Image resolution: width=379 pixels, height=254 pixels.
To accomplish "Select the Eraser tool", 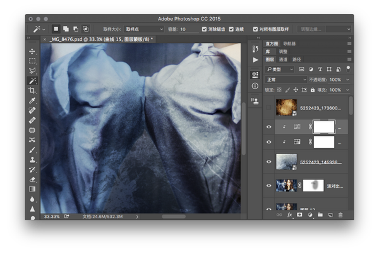I will coord(32,179).
